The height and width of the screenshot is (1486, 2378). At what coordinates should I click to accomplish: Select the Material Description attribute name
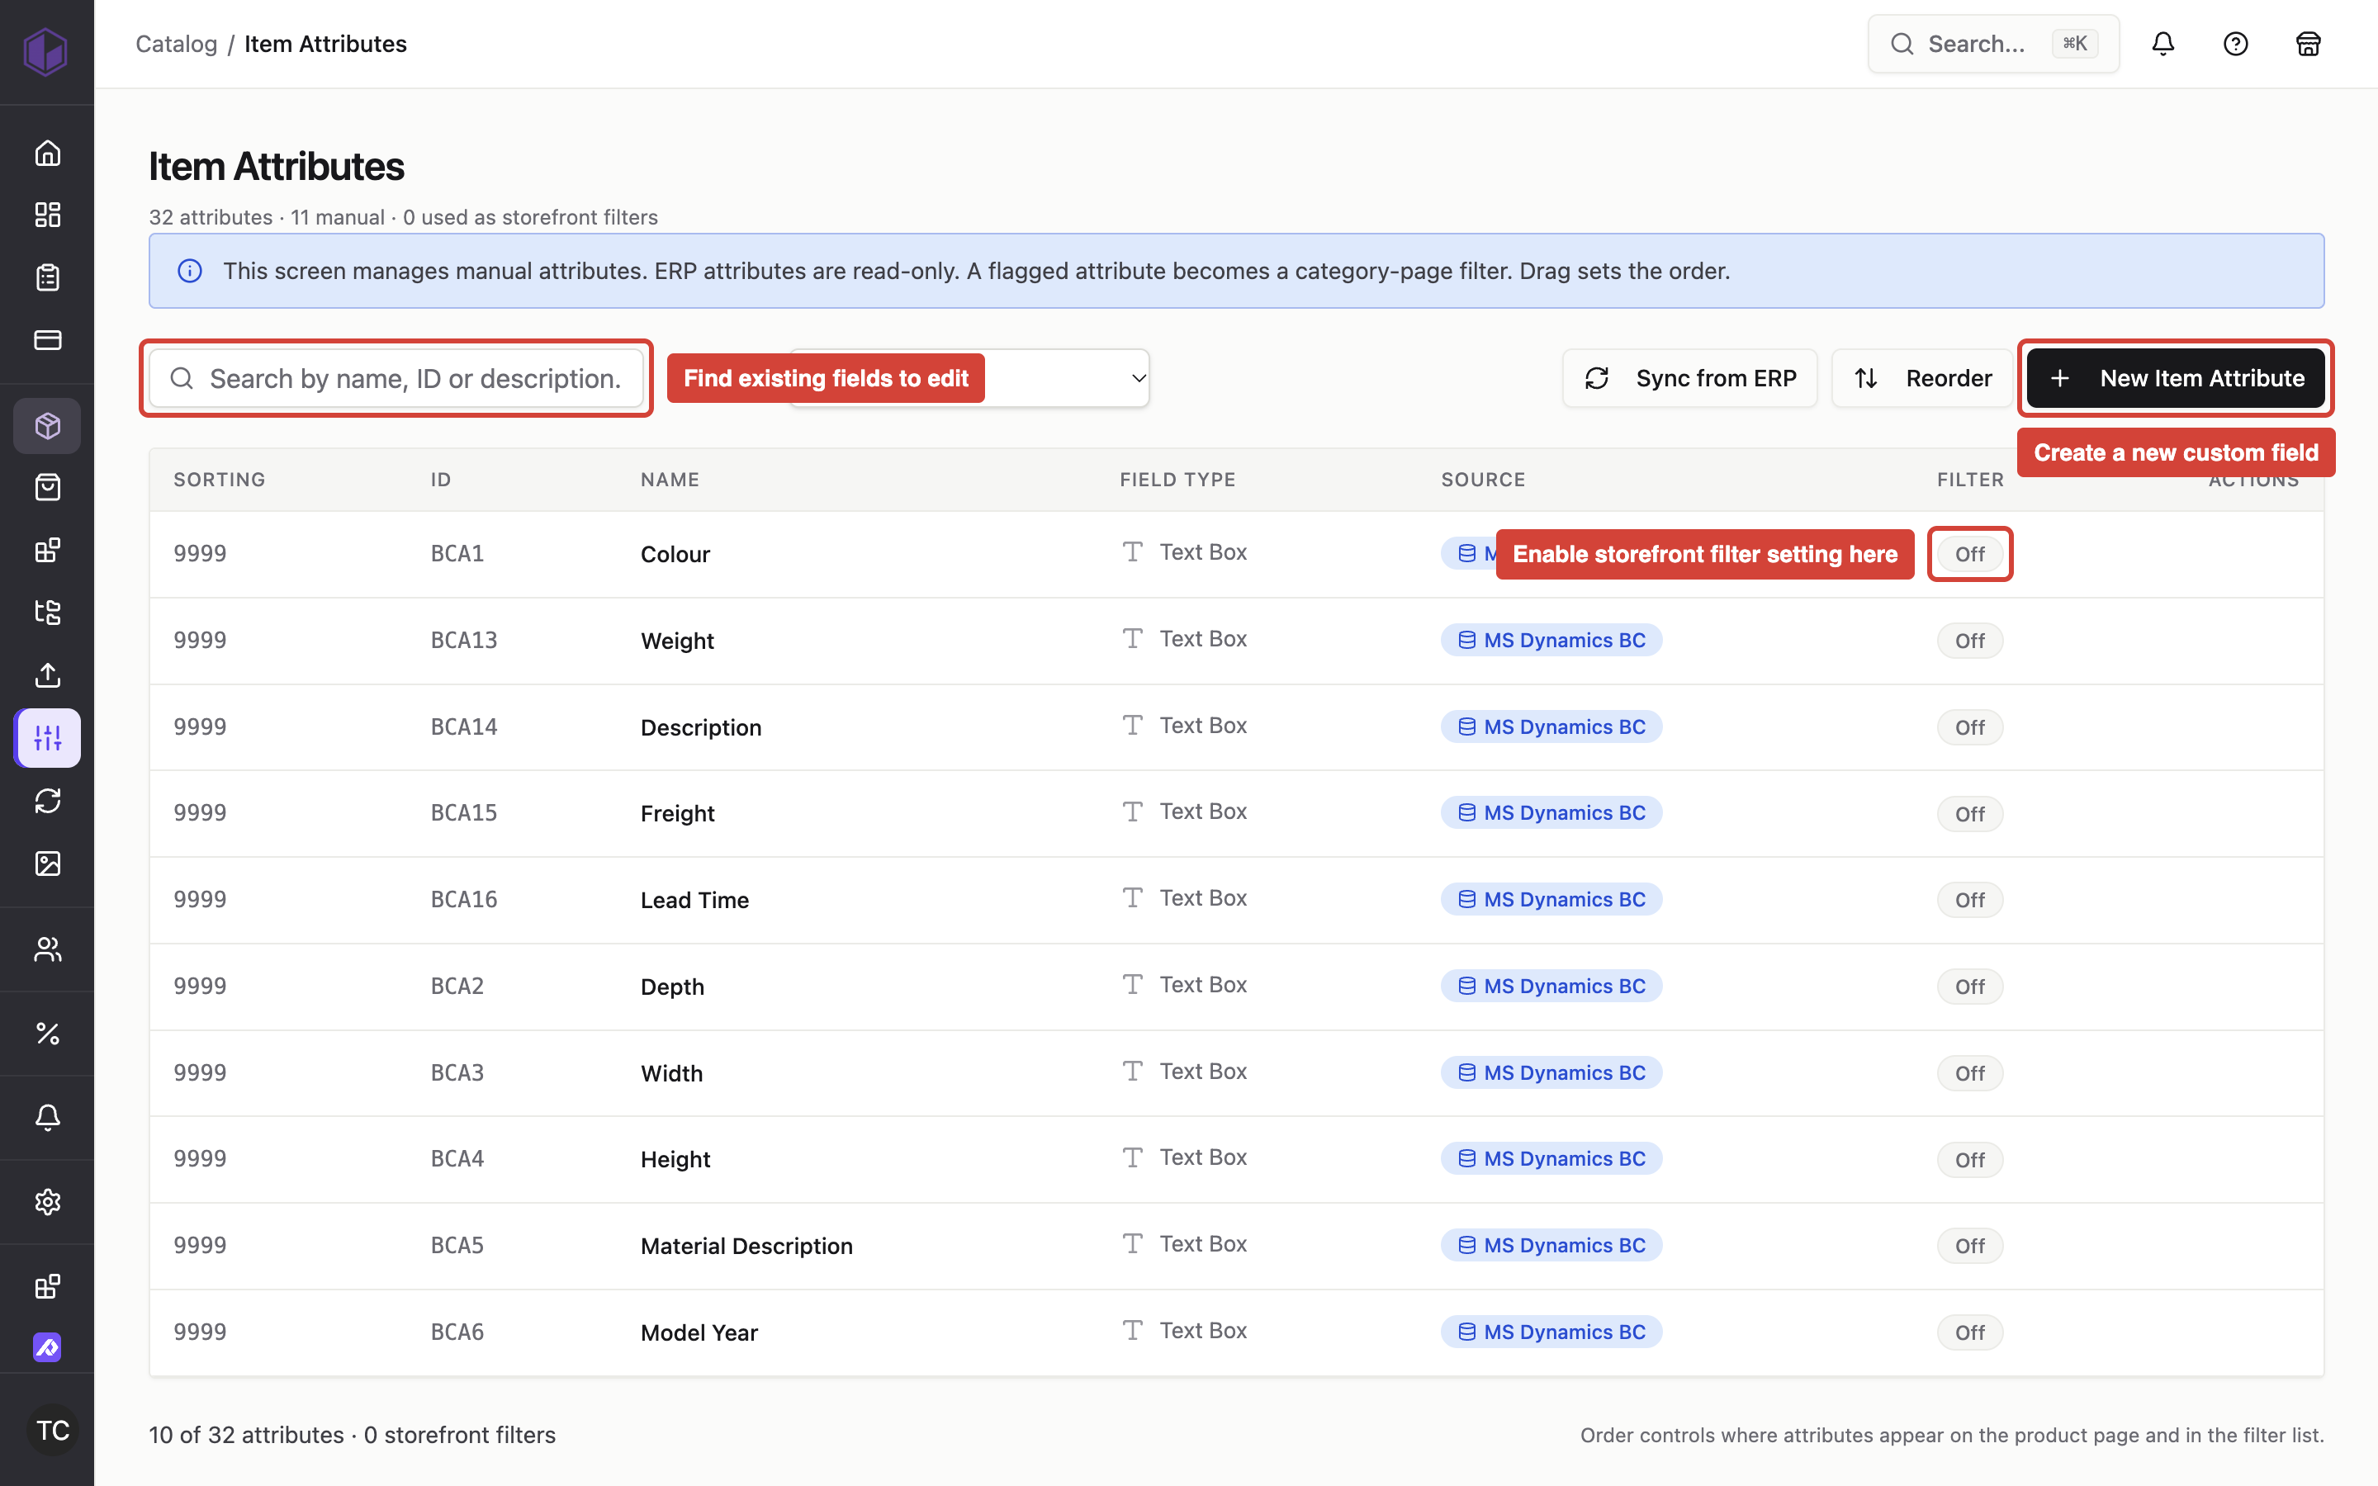(746, 1245)
